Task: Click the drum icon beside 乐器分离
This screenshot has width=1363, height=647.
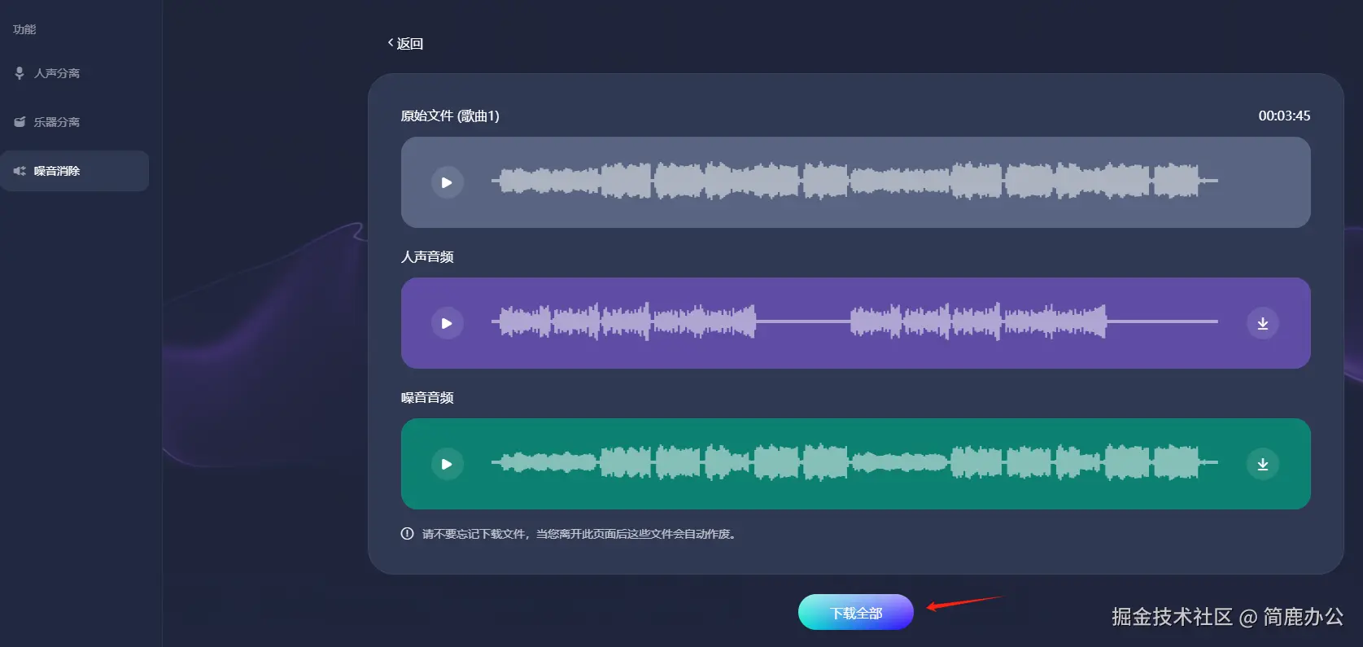Action: [x=20, y=122]
